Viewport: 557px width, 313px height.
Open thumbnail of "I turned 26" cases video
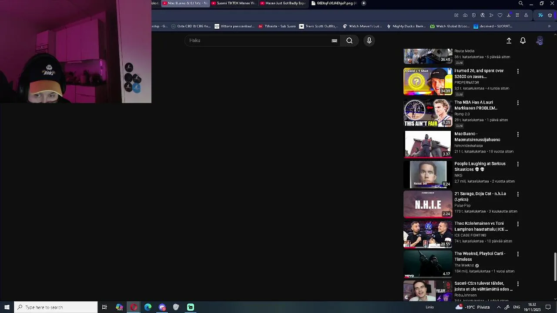click(x=428, y=81)
